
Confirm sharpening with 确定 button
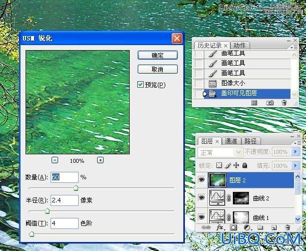click(158, 55)
